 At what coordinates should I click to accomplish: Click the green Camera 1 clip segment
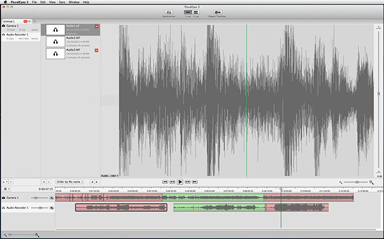213,198
